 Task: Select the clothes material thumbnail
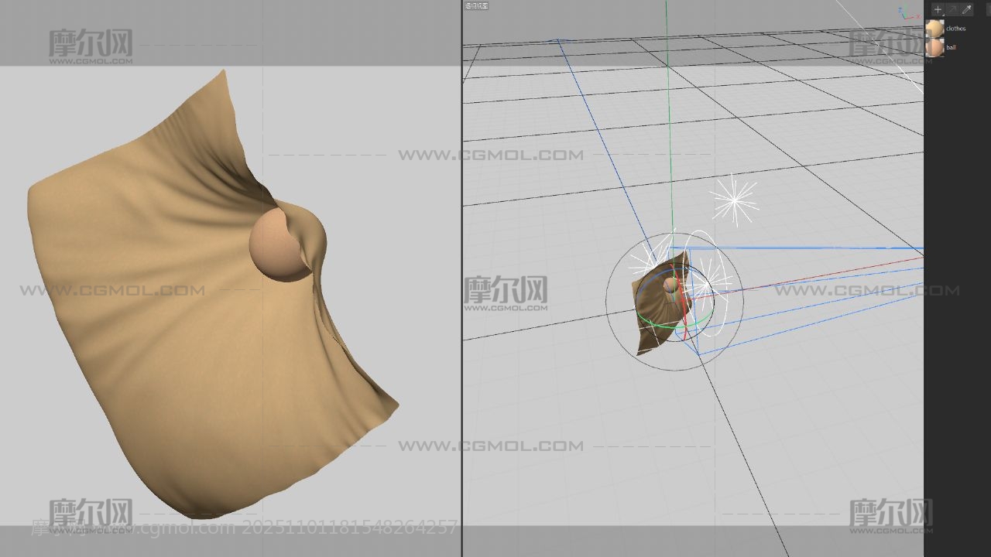click(x=934, y=29)
